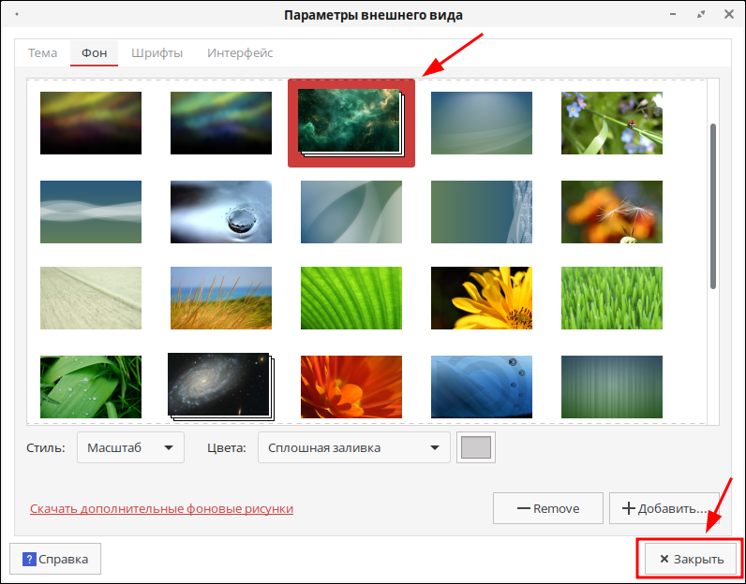Open the Скачать дополнительные фоновые рисунки link
The image size is (746, 584).
[x=161, y=509]
